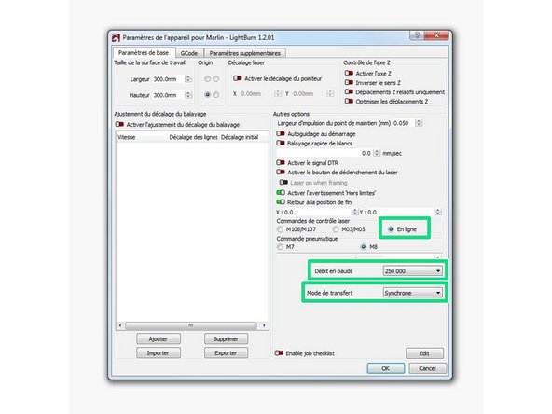Click the Ajouter button

[159, 339]
